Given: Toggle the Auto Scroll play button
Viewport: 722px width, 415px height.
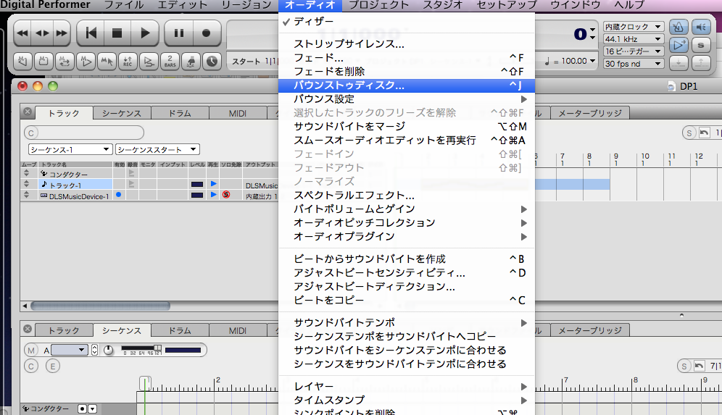Looking at the screenshot, I should point(679,45).
